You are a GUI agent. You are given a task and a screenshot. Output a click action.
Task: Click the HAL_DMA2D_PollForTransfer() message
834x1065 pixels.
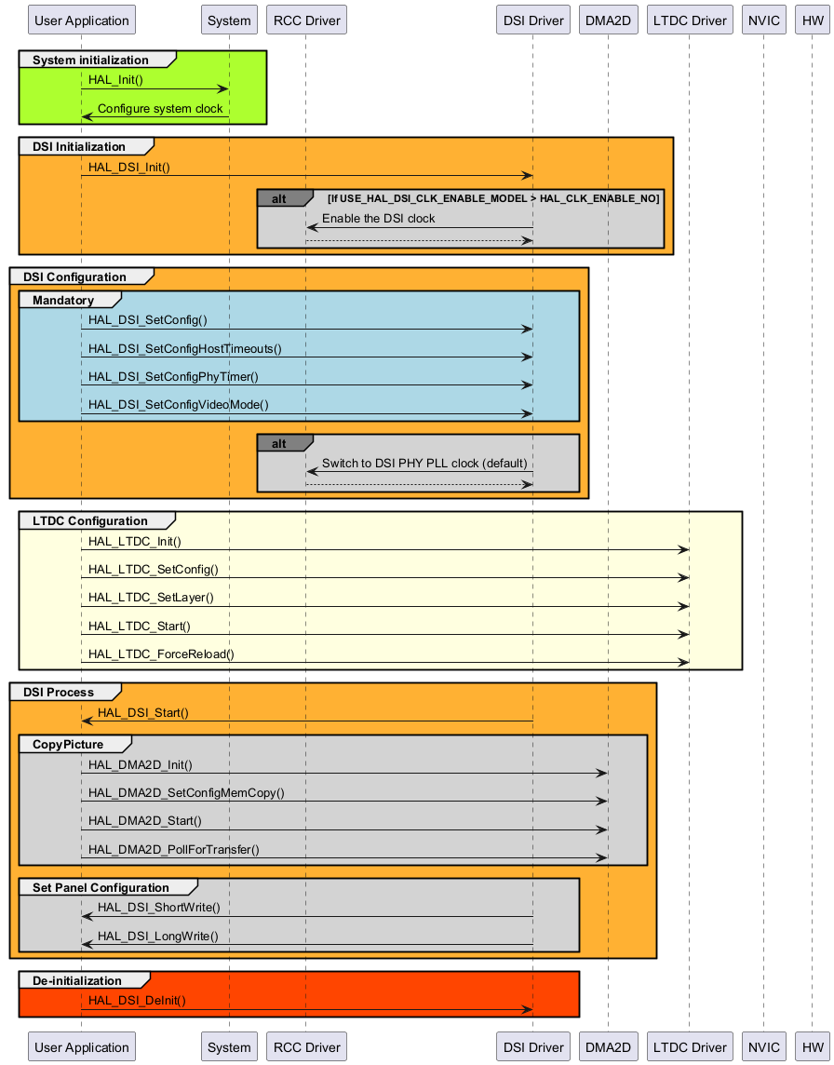[x=174, y=850]
